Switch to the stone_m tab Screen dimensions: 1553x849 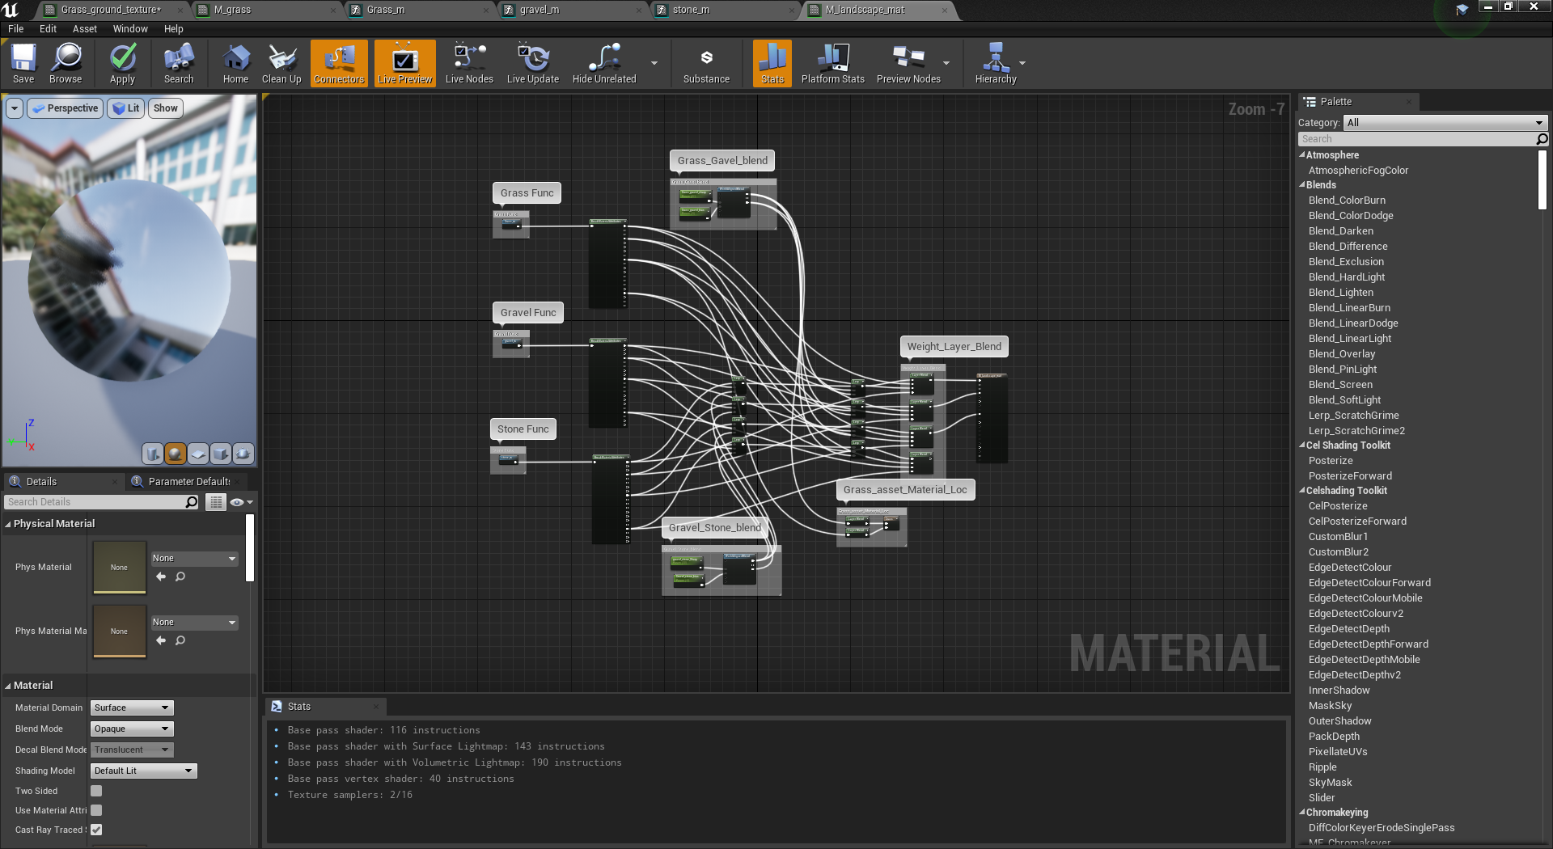pos(691,10)
